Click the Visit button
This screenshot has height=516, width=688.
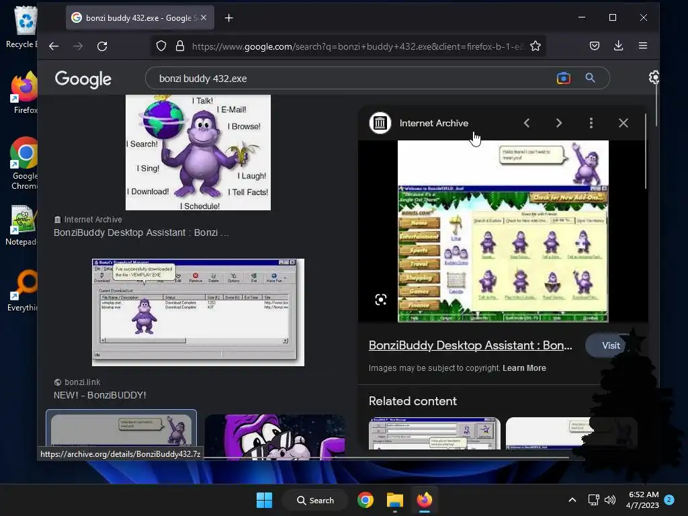(x=611, y=345)
